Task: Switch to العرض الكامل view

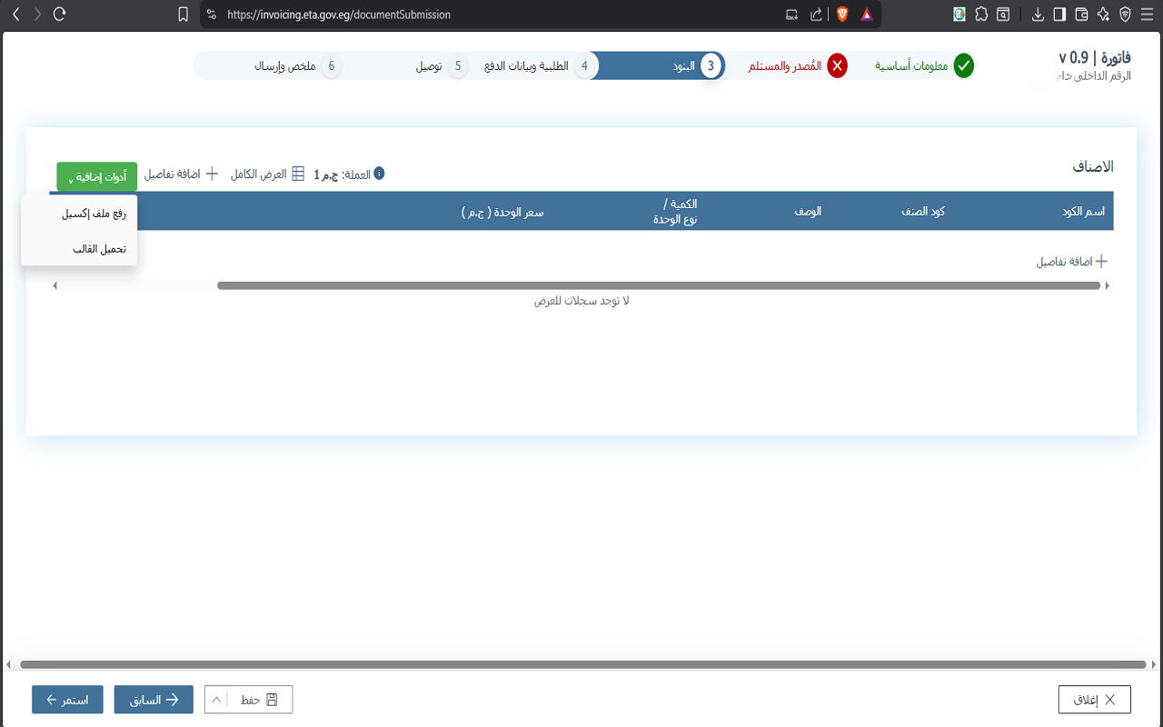Action: coord(267,174)
